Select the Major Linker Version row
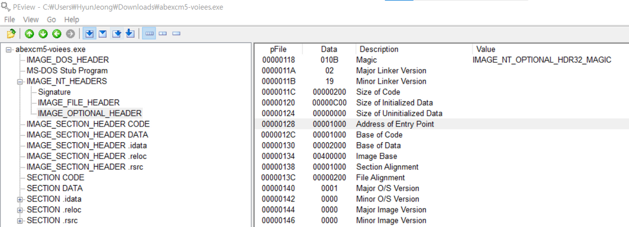The height and width of the screenshot is (227, 629). pos(442,71)
